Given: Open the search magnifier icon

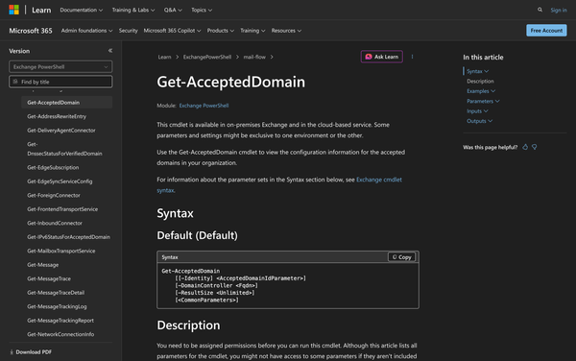Looking at the screenshot, I should [x=540, y=10].
